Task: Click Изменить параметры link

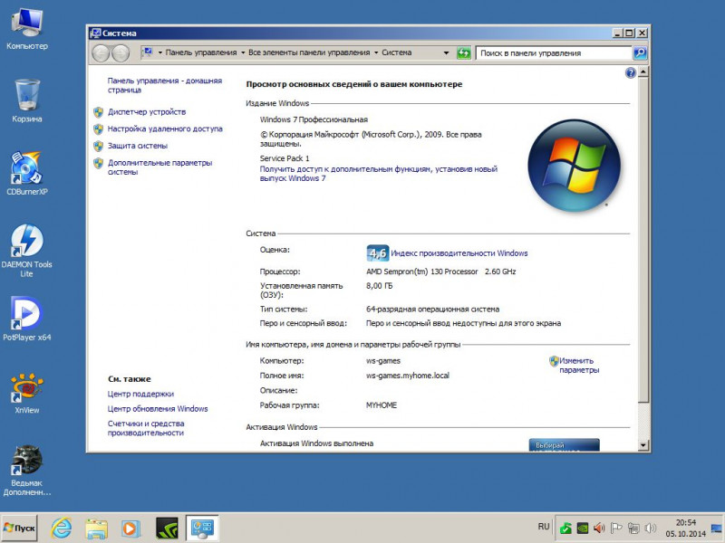Action: point(578,365)
